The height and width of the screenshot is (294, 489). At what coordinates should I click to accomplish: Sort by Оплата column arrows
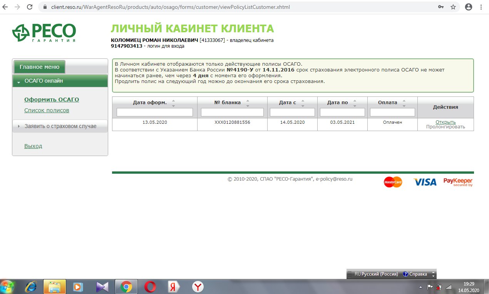tap(404, 103)
